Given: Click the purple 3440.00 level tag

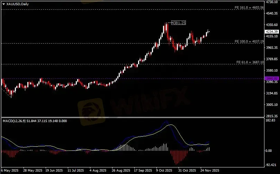Looking at the screenshot, I should (272, 78).
